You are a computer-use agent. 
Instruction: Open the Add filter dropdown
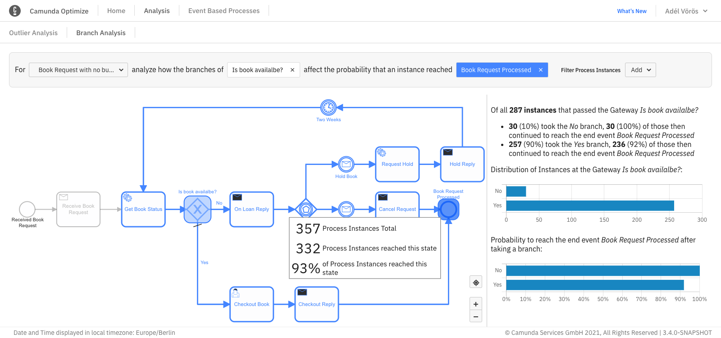coord(640,70)
